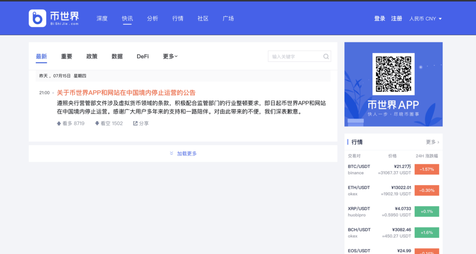Click the +1.6% change badge
Image resolution: width=476 pixels, height=254 pixels.
427,233
